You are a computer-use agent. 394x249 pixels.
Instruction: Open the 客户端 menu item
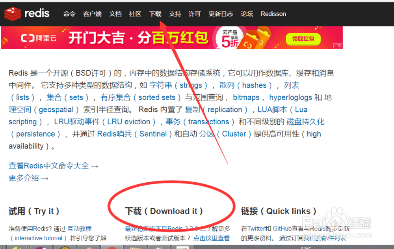point(93,14)
